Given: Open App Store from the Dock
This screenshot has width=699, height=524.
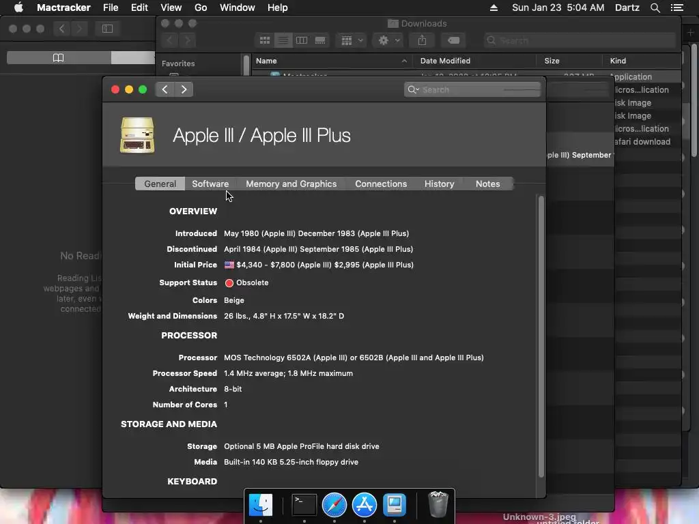Looking at the screenshot, I should 365,504.
